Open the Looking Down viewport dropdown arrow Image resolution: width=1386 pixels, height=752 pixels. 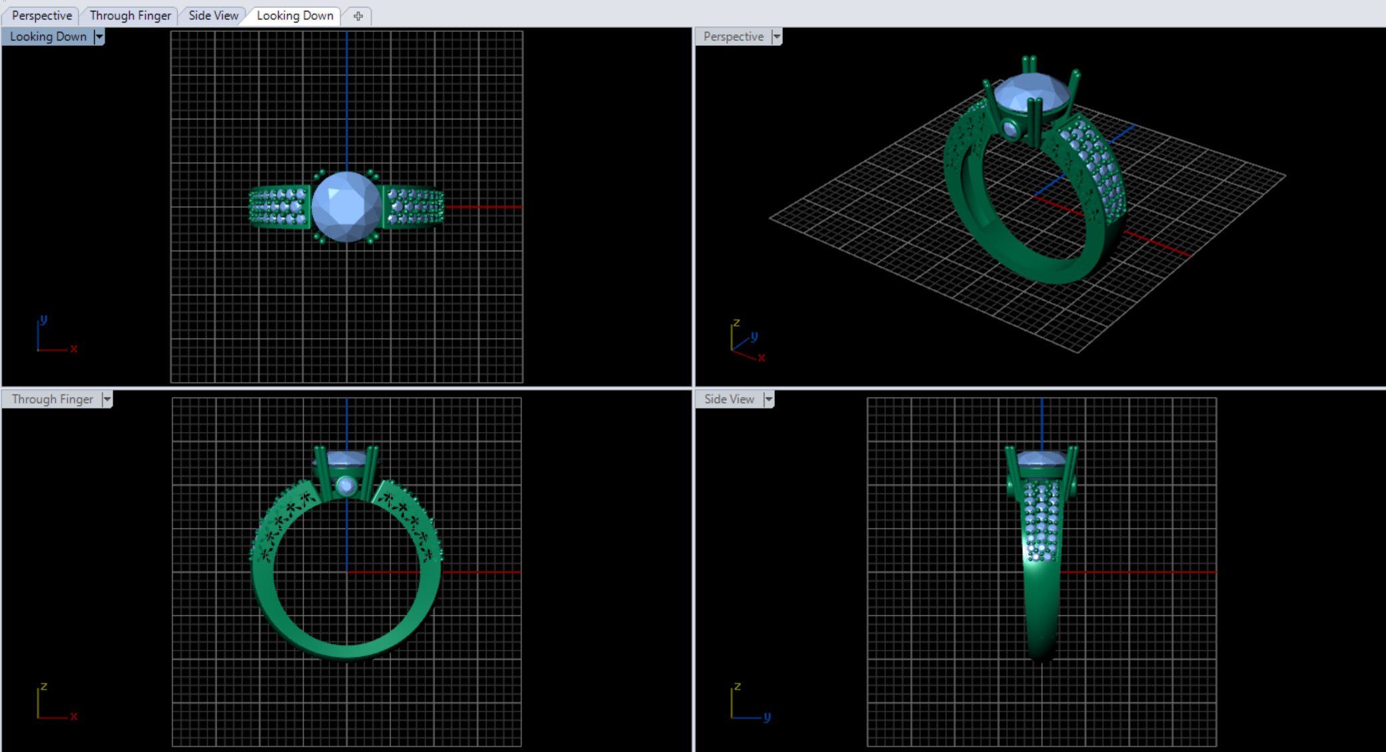[x=99, y=37]
